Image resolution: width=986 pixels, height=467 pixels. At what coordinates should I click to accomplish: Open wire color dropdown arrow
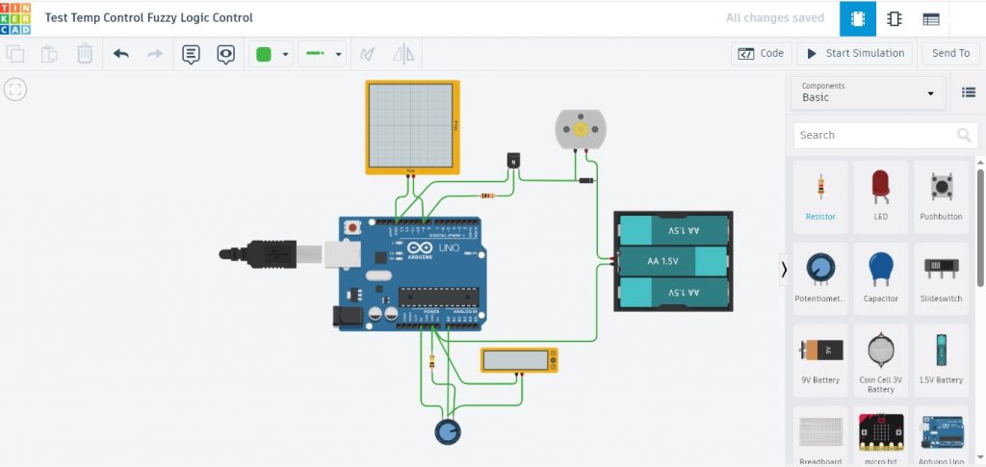(285, 55)
